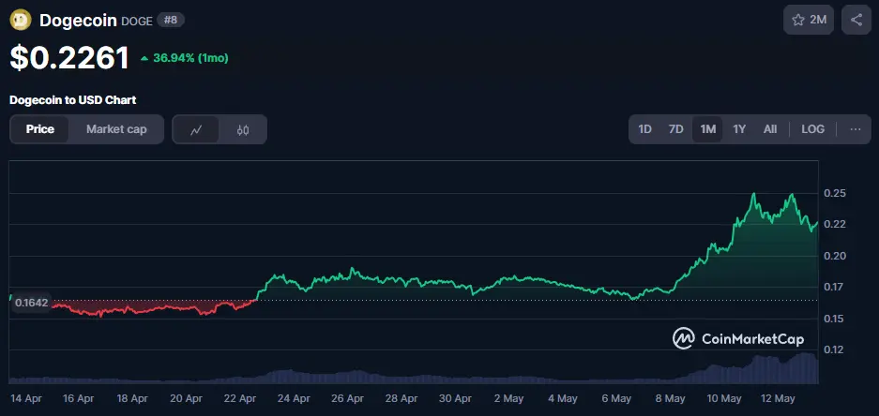
Task: Click the Dogecoin coin logo icon
Action: [x=21, y=21]
